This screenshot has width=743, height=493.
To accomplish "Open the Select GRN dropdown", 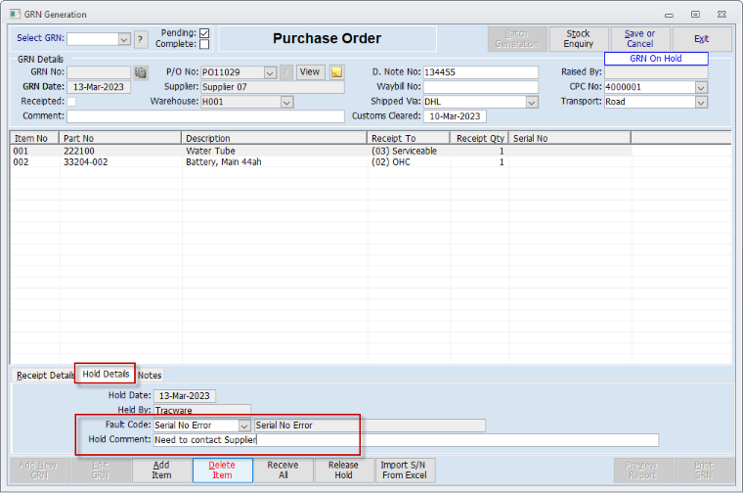I will tap(124, 39).
